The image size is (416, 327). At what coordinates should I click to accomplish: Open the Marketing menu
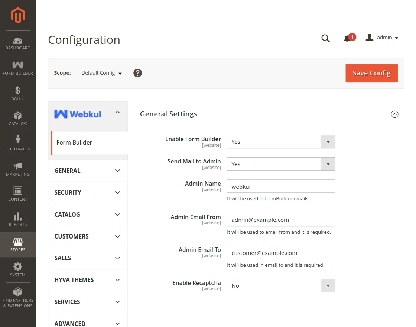click(x=18, y=169)
